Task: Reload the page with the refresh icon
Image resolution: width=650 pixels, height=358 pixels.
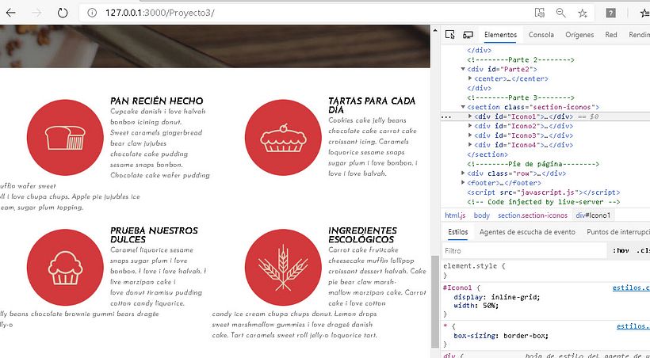Action: click(x=63, y=13)
